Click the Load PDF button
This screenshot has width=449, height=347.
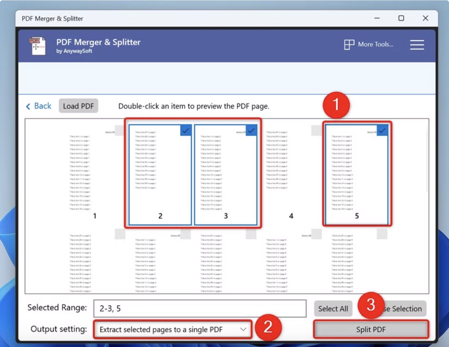tap(78, 106)
